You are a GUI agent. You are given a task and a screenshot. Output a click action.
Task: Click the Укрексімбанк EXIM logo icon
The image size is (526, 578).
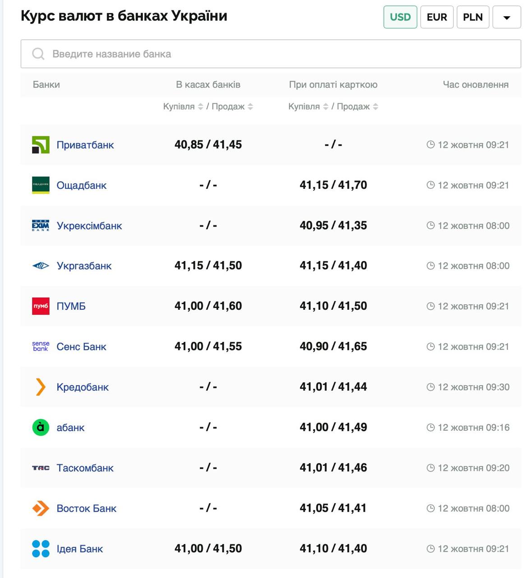click(41, 226)
